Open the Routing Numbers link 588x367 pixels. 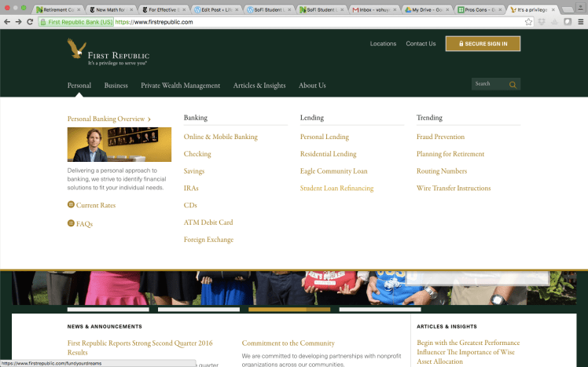[441, 171]
